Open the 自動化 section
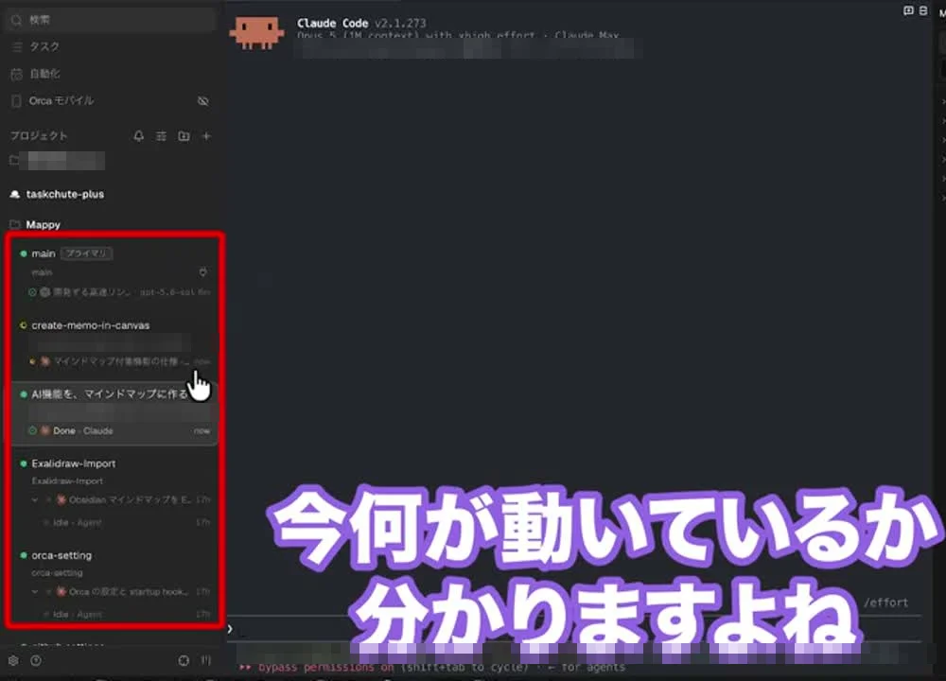946x681 pixels. [x=44, y=74]
